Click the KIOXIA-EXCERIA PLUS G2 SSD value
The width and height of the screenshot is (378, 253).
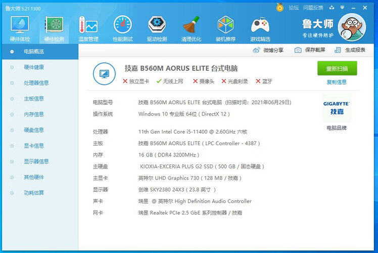click(202, 166)
